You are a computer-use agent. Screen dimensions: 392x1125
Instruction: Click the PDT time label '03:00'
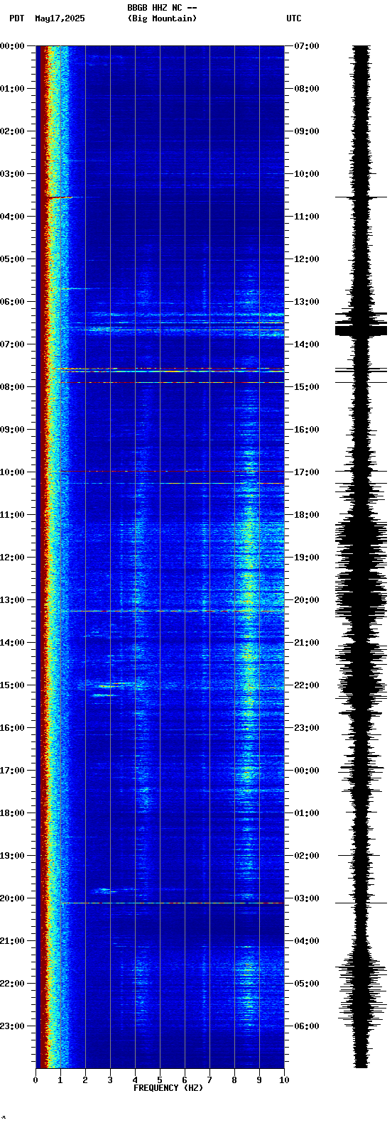pos(13,174)
